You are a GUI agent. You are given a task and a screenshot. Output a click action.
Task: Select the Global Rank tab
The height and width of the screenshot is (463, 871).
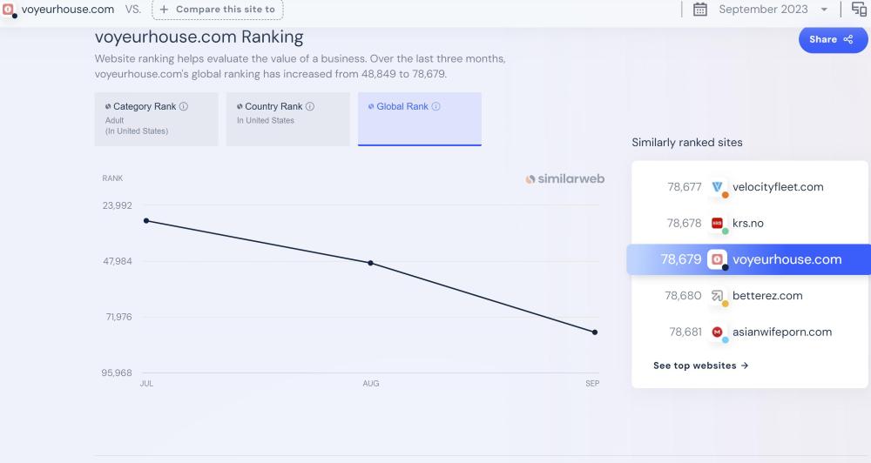tap(419, 118)
